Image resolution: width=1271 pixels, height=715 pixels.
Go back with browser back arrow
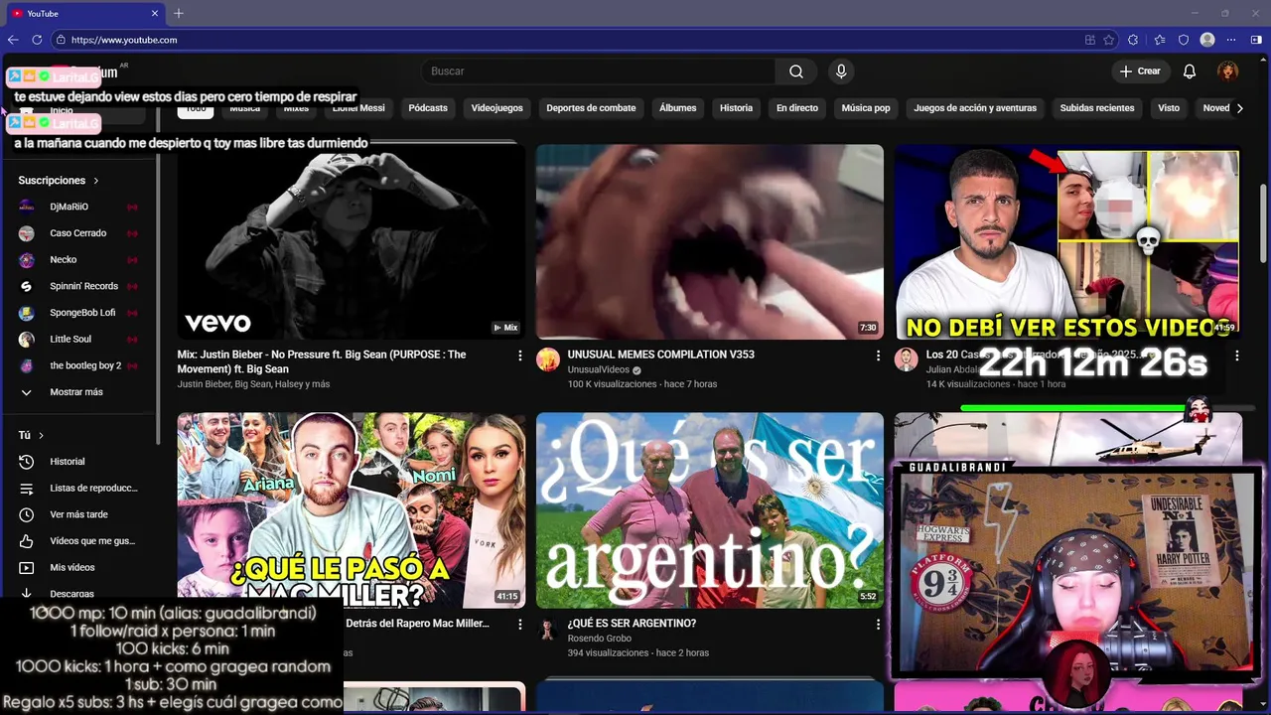tap(13, 40)
